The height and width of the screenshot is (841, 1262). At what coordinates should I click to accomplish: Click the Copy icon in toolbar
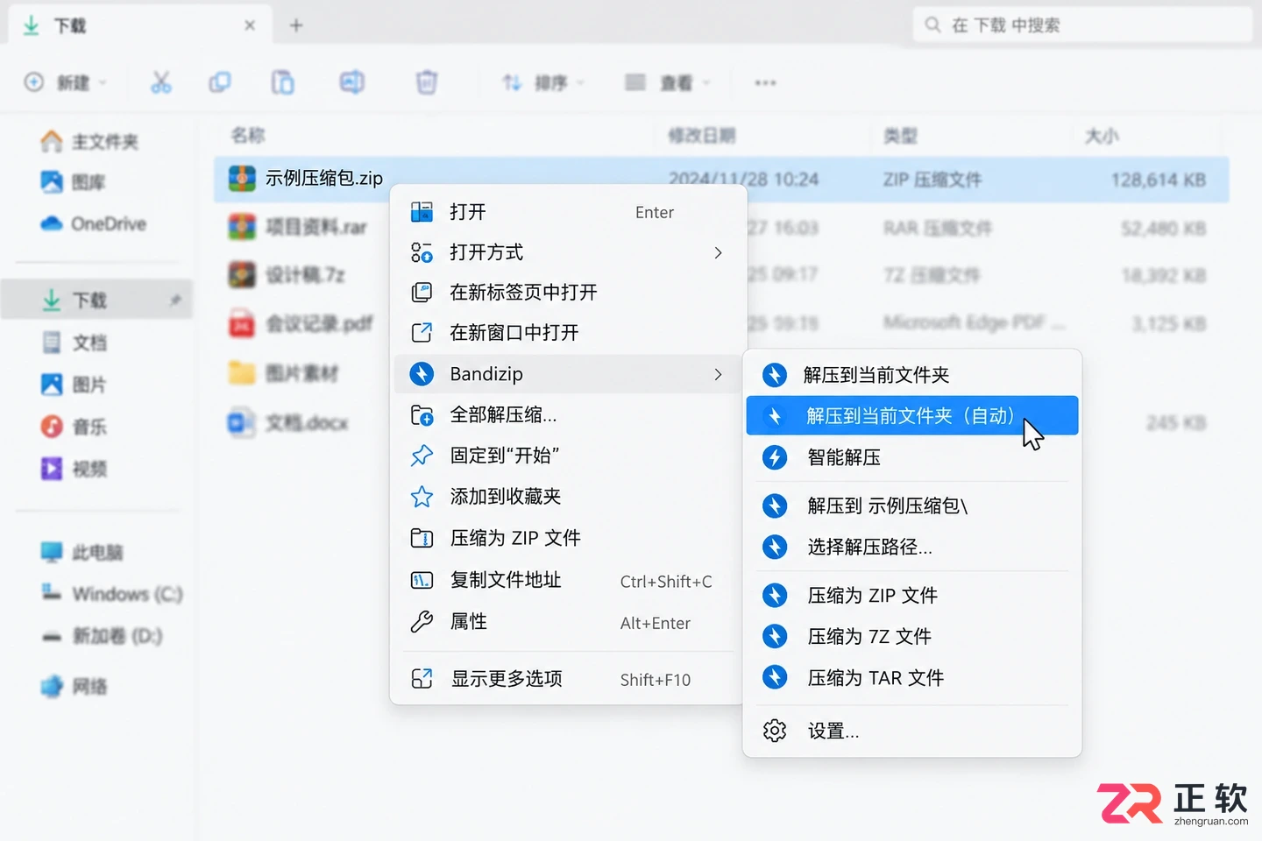pos(220,82)
